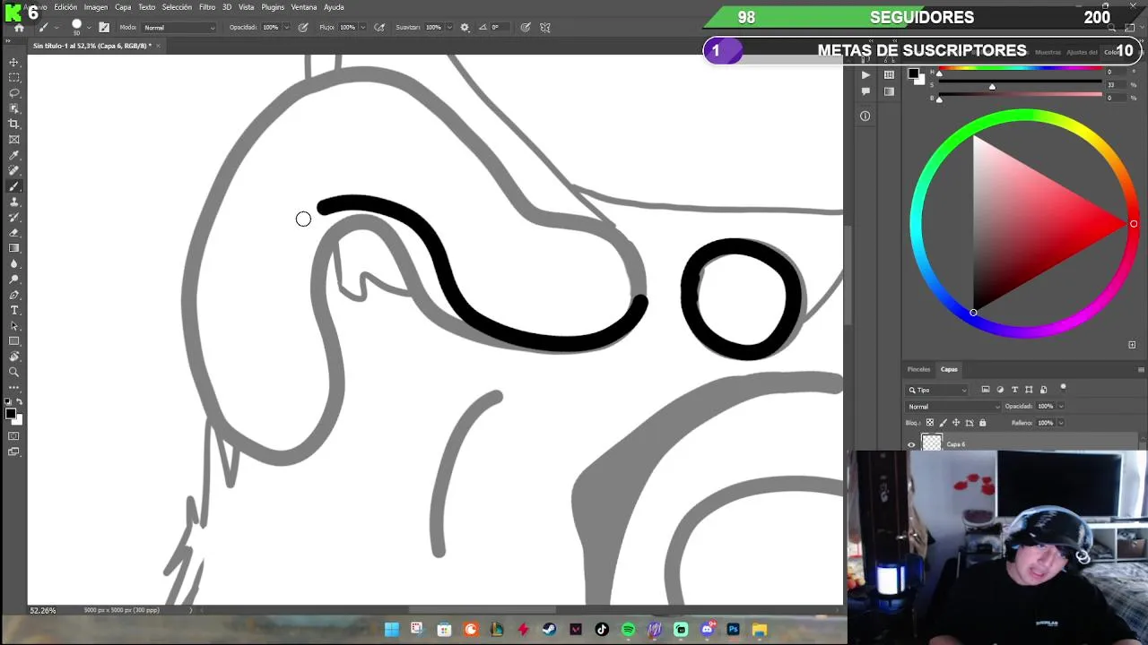Select the Move tool
1148x645 pixels.
(14, 62)
